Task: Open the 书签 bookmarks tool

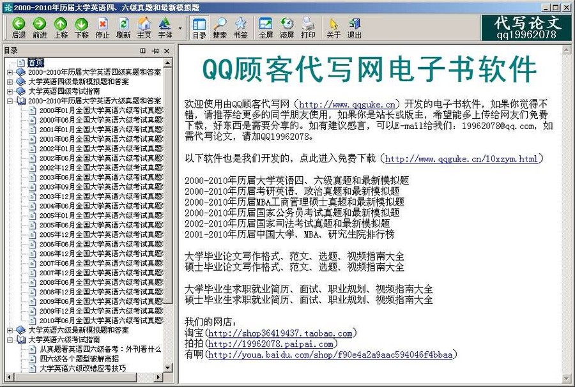Action: click(241, 28)
